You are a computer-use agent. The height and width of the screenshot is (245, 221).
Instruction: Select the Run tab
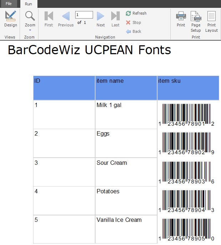(29, 4)
